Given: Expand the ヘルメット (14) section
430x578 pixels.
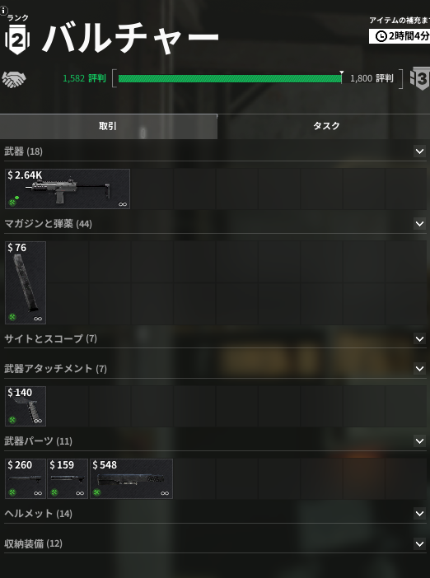Looking at the screenshot, I should 419,514.
